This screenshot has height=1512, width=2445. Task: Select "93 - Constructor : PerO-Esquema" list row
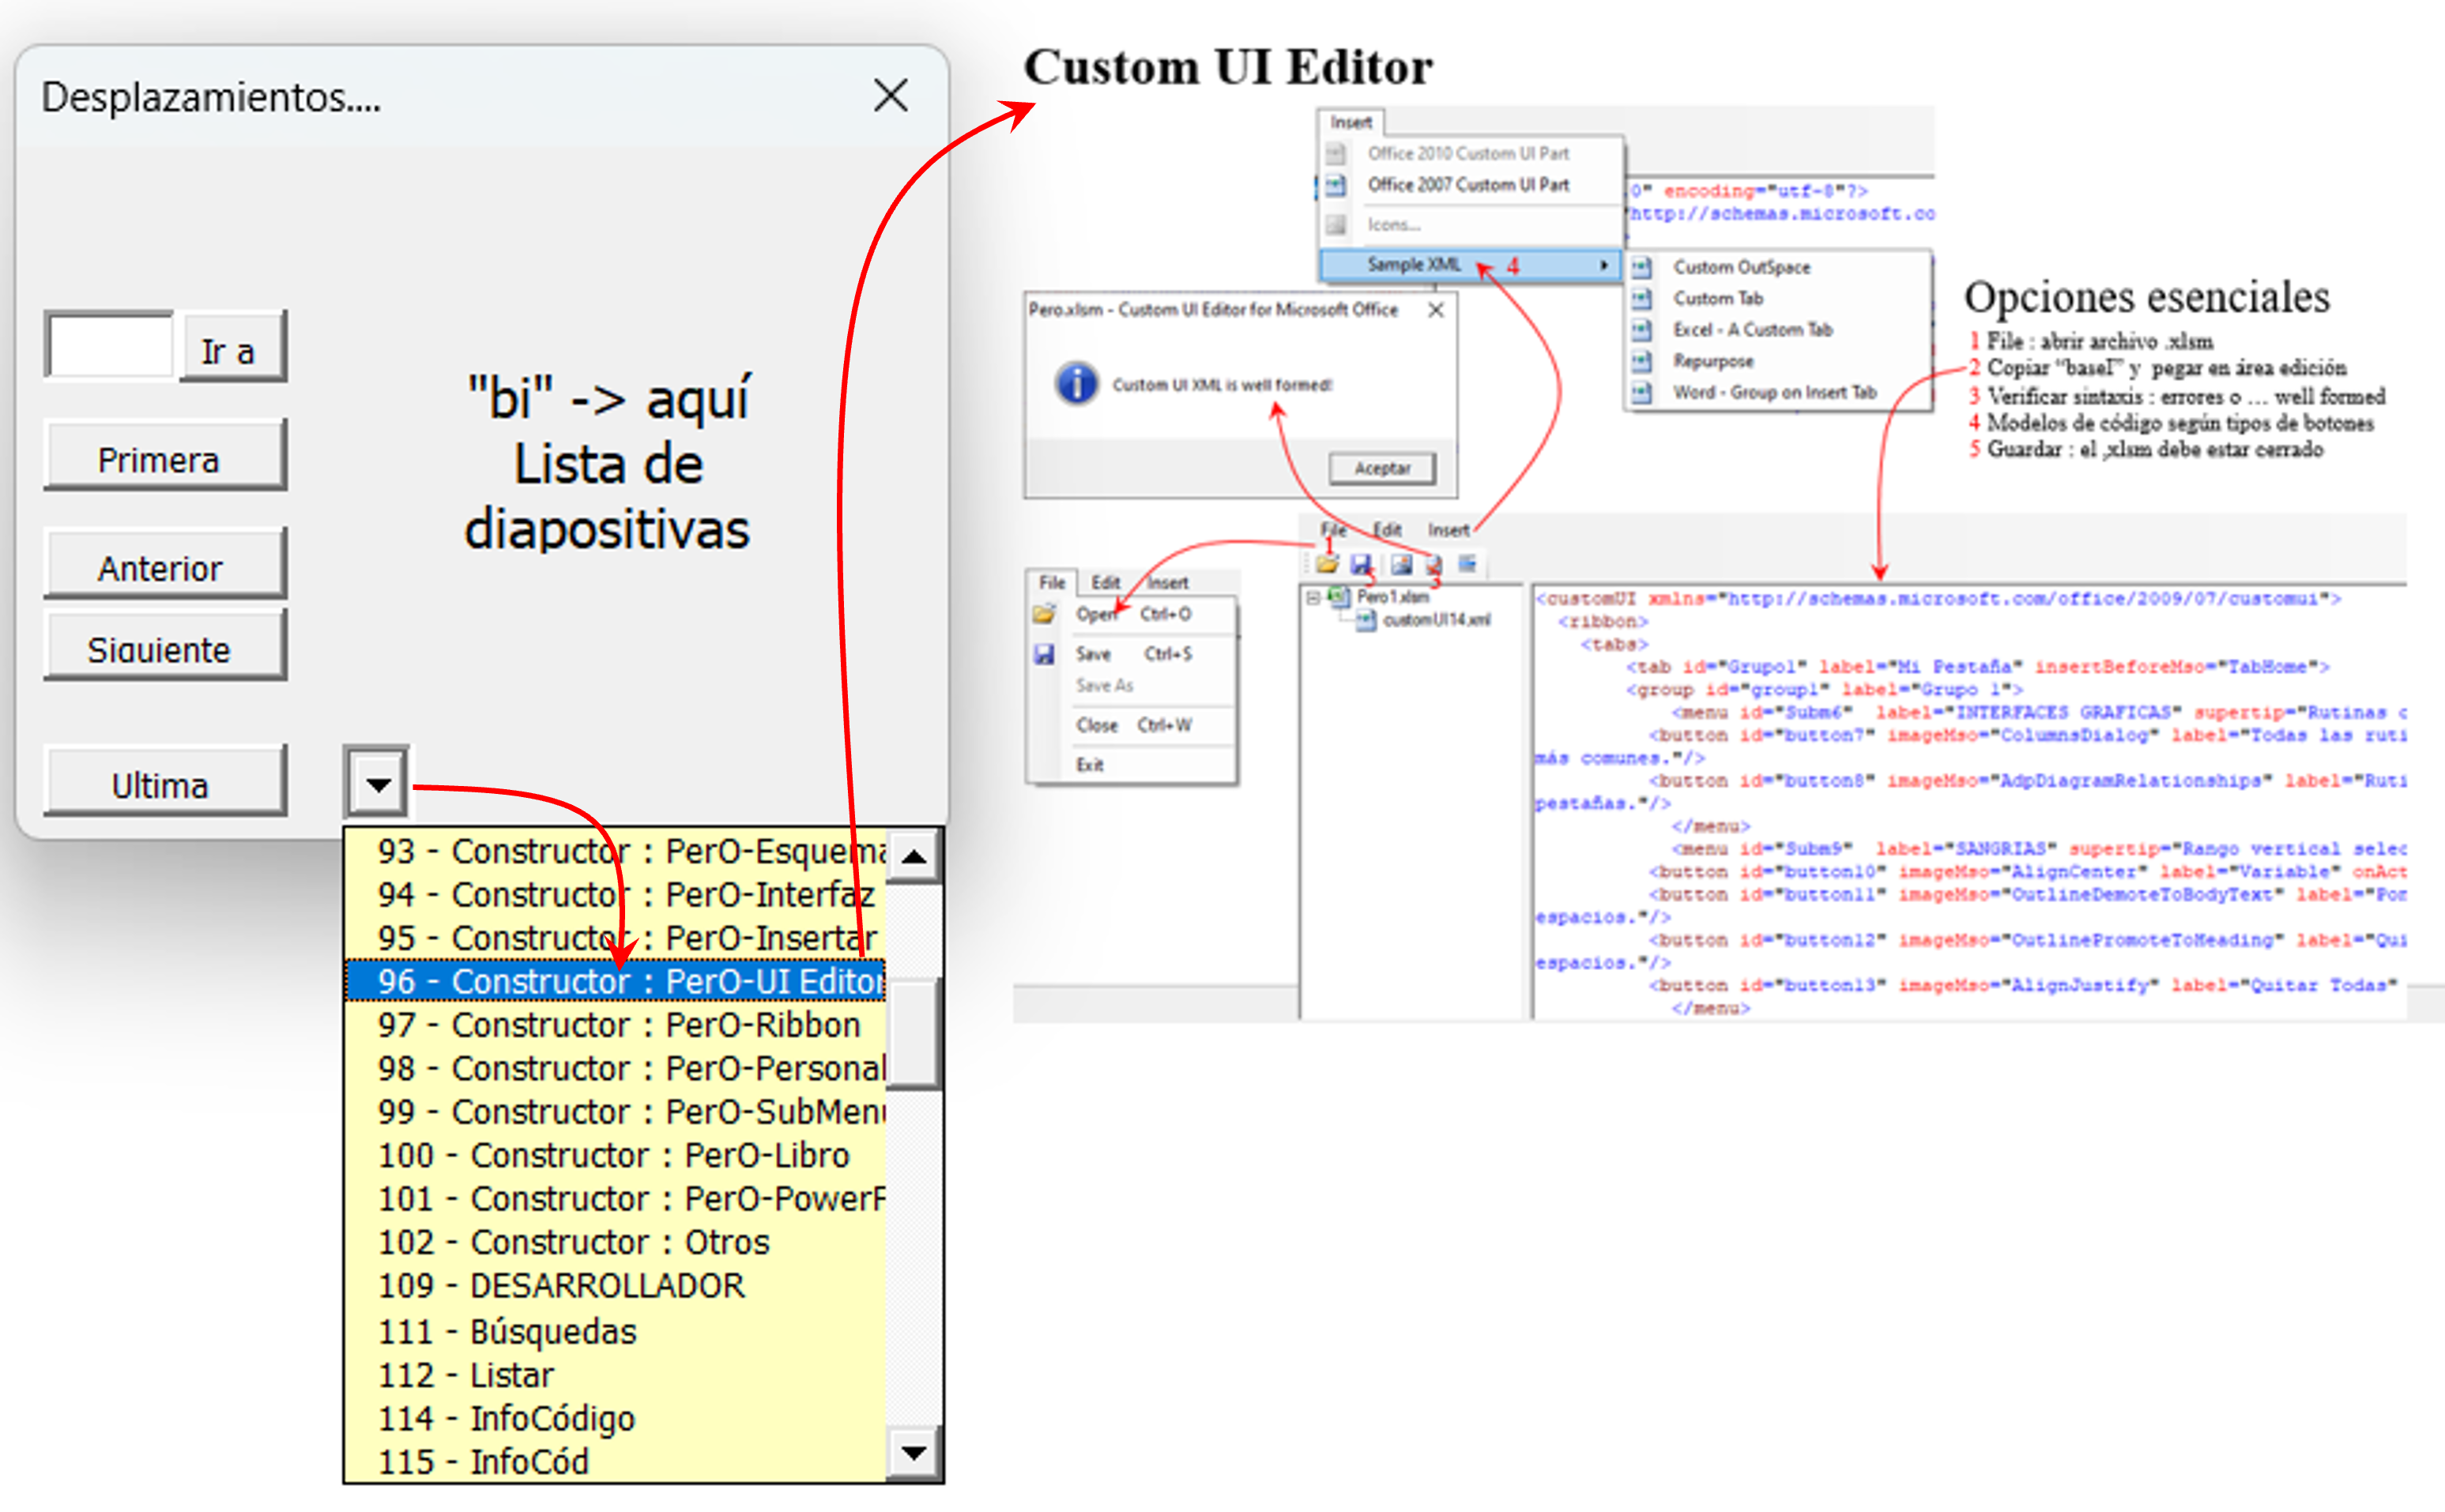click(616, 851)
